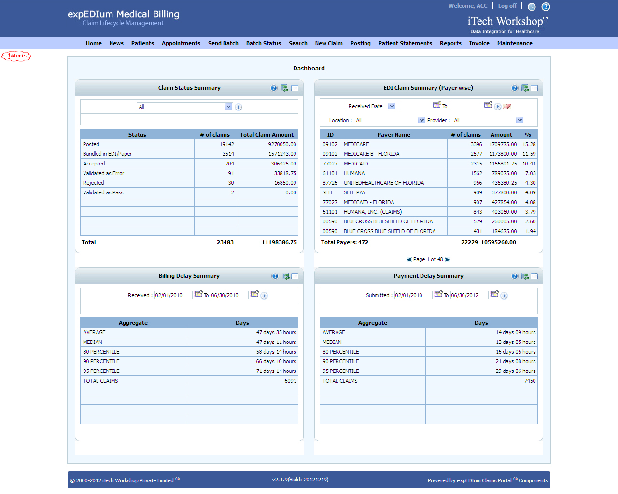Click the green refresh-export icon in Claim Status Summary

[x=284, y=88]
